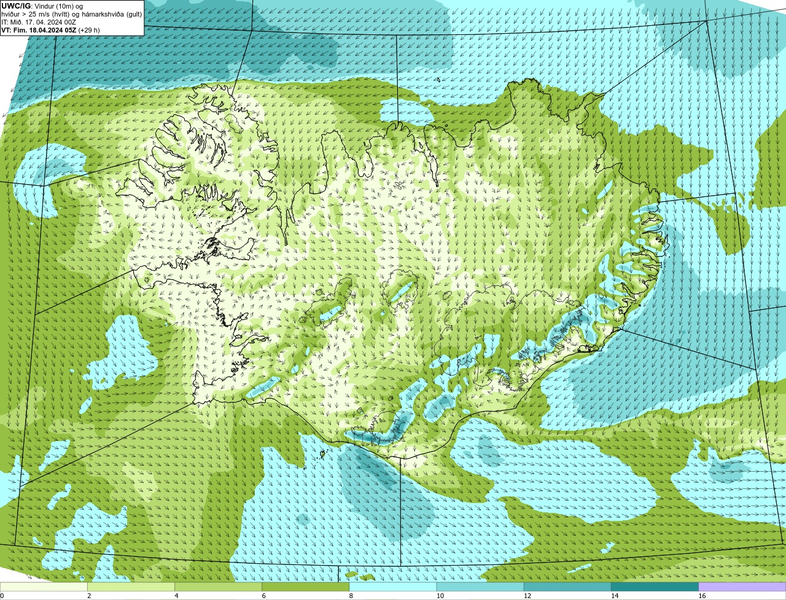Click the "VT: Fim. 18.04.2024 05Z (+29 h)" line
The width and height of the screenshot is (786, 600).
[x=51, y=30]
